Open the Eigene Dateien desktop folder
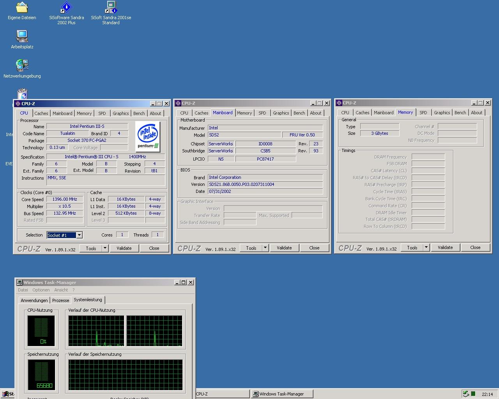This screenshot has width=499, height=399. (22, 7)
